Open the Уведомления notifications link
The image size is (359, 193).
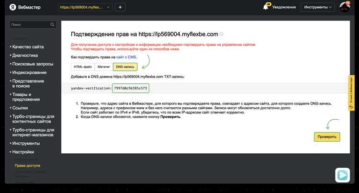click(284, 7)
